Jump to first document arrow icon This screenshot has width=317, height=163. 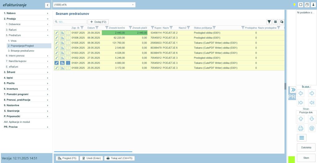click(301, 103)
